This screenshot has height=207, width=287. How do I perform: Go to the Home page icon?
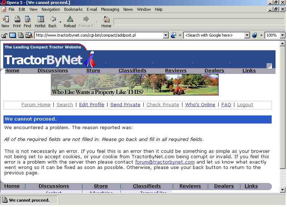click(106, 21)
